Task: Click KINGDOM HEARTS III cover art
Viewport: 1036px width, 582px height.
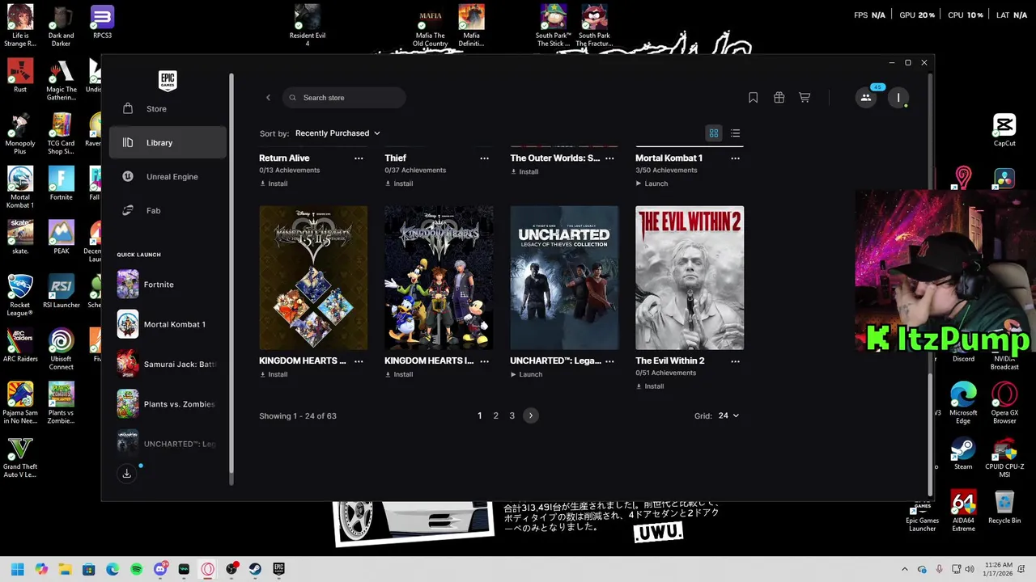Action: [x=439, y=277]
